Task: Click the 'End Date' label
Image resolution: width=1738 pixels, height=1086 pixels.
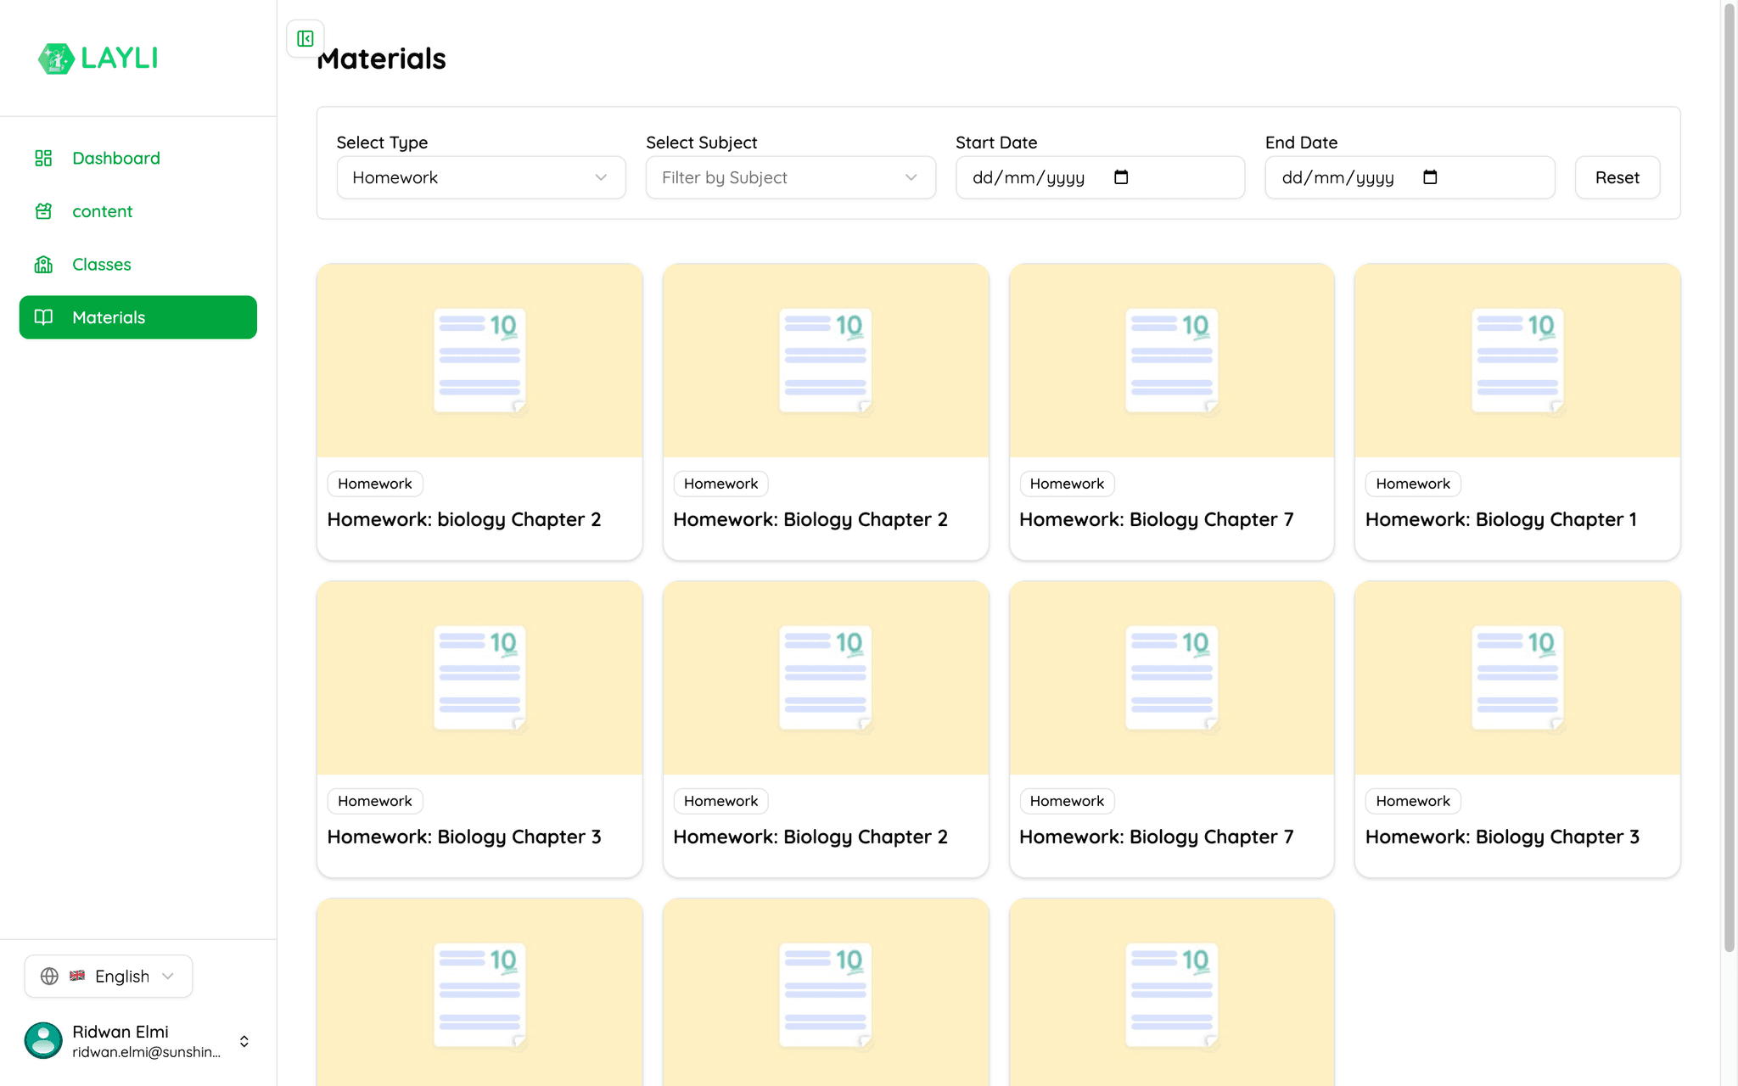Action: point(1301,143)
